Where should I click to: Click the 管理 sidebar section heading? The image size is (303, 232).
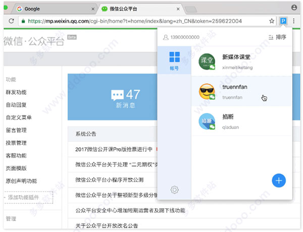click(x=11, y=219)
